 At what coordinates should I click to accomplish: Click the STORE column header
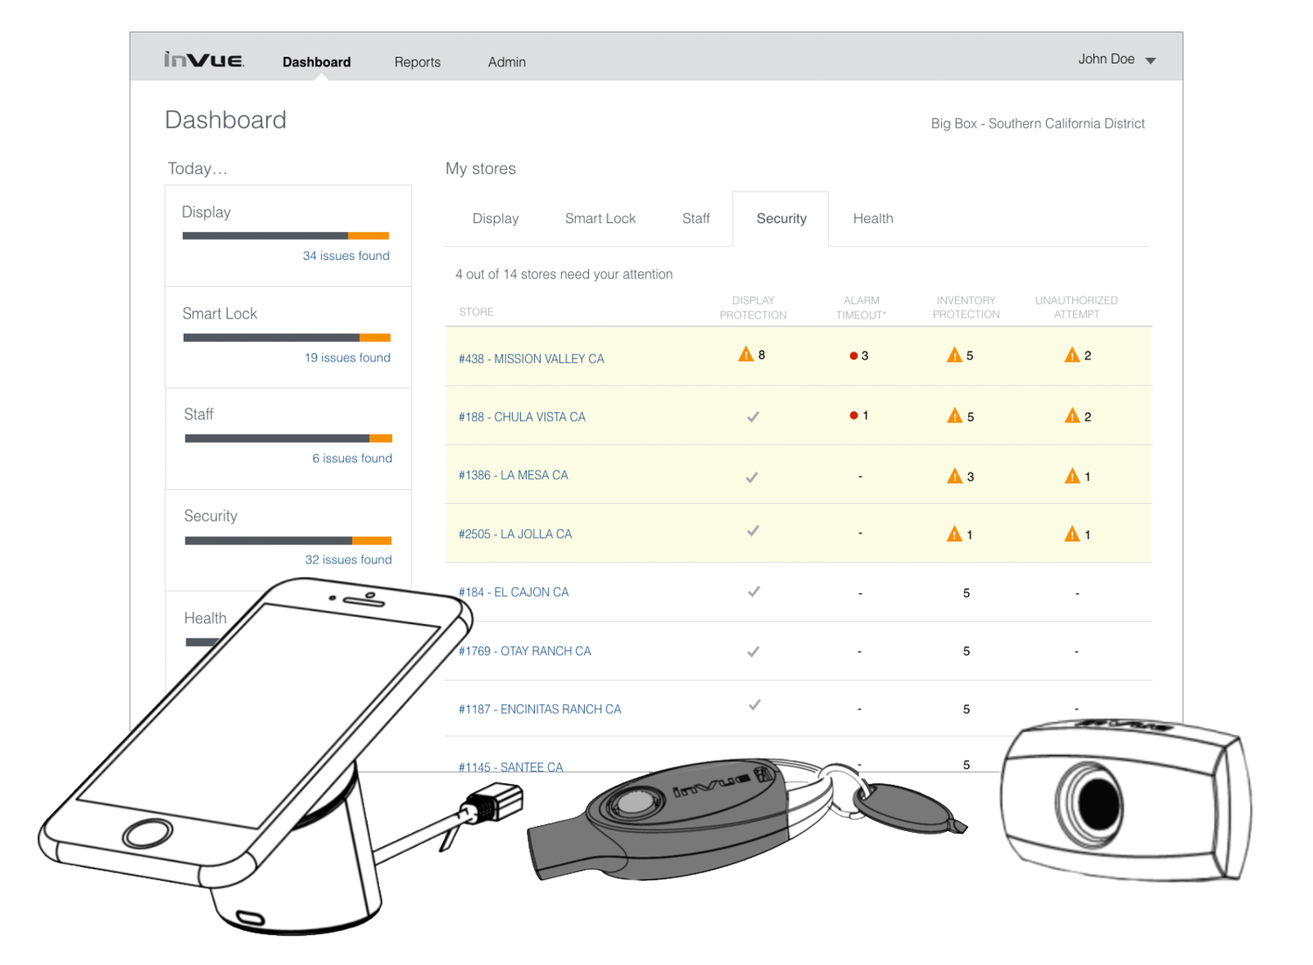click(x=476, y=312)
